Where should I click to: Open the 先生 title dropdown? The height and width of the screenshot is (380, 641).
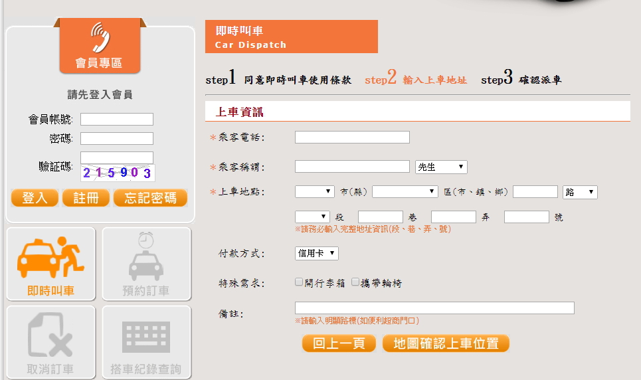coord(441,167)
